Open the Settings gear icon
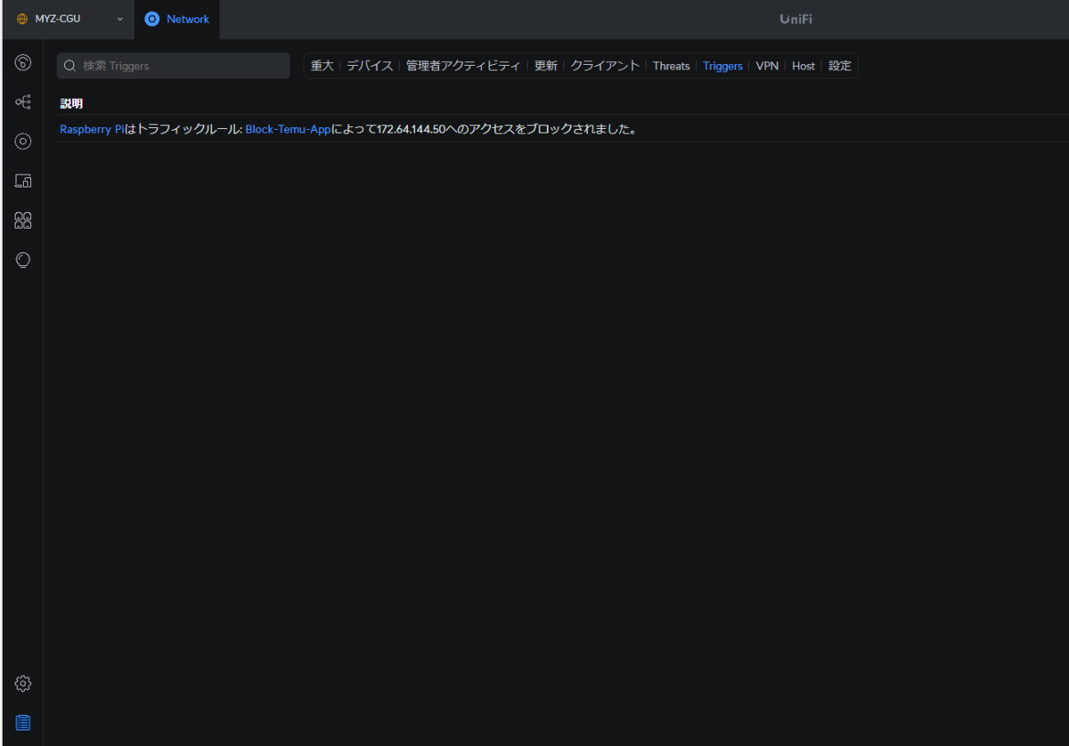 coord(23,684)
